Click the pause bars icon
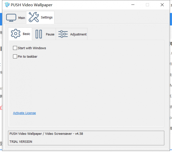The height and width of the screenshot is (153, 172). pos(39,34)
